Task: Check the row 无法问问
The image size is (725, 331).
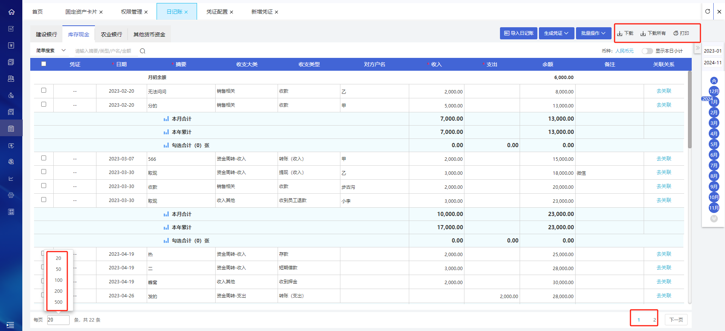Action: coord(44,90)
